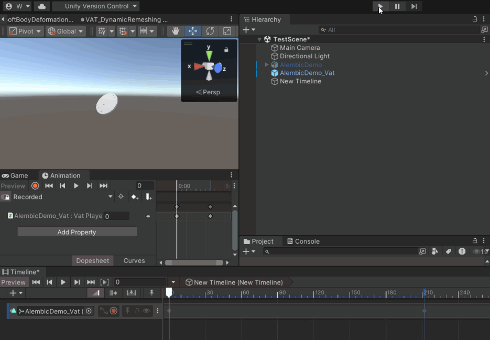
Task: Click the Persp projection label
Action: [x=208, y=92]
